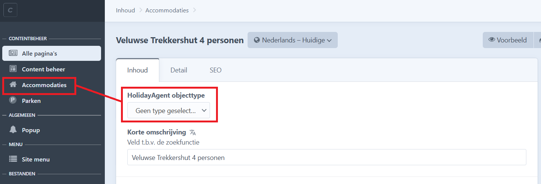
Task: Select the Inhoud tab
Action: (138, 70)
